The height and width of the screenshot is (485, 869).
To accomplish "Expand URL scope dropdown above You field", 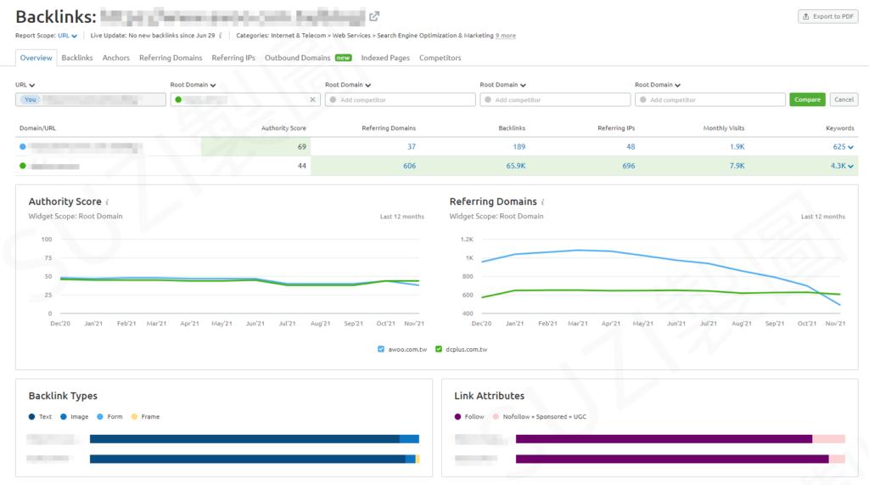I will click(x=25, y=85).
